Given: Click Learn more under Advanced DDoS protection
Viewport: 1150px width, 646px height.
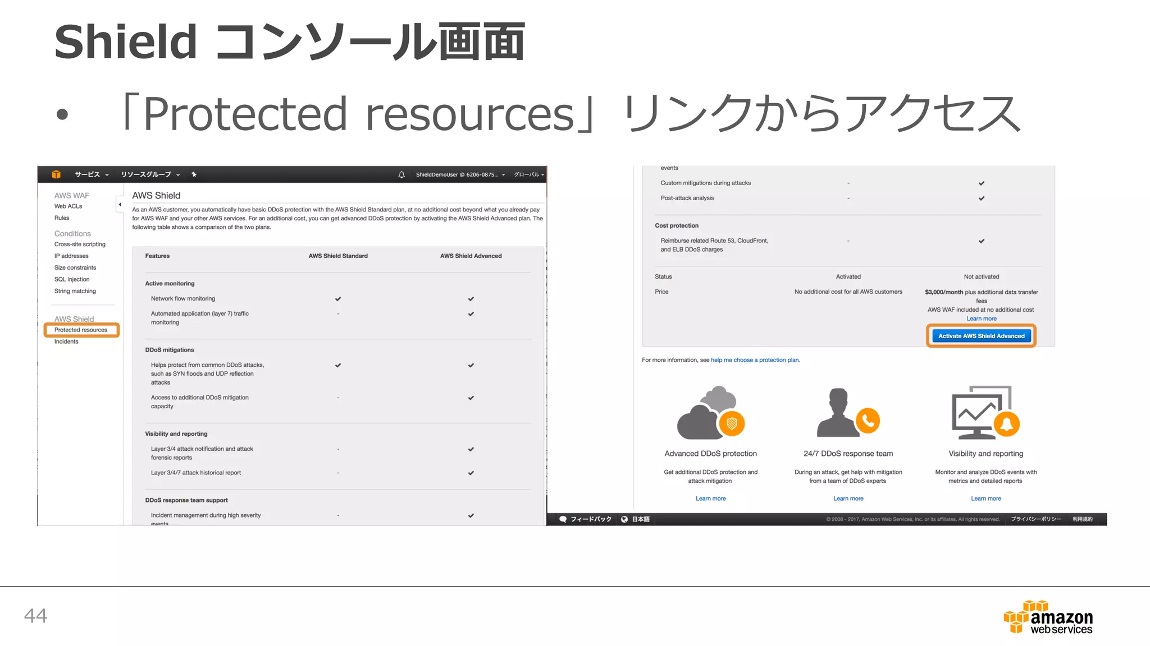Looking at the screenshot, I should pos(710,499).
